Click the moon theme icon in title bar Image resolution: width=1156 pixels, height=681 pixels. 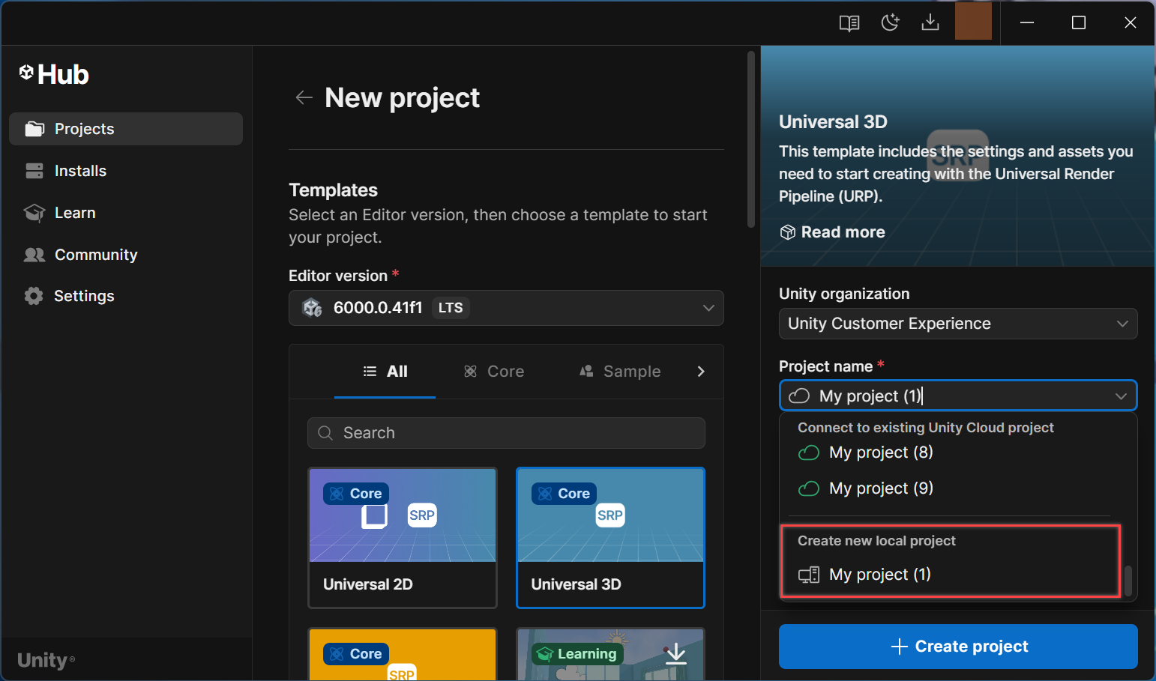pos(890,23)
